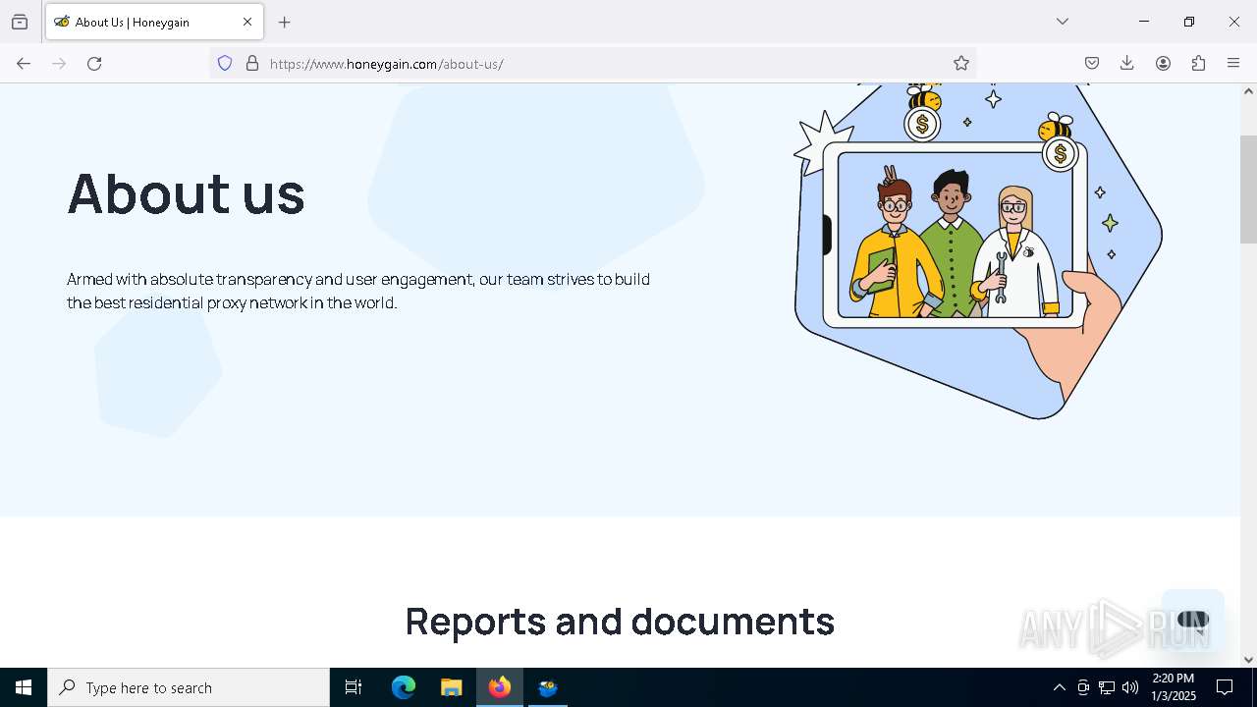
Task: Close the About Us | Honeygain tab
Action: (247, 22)
